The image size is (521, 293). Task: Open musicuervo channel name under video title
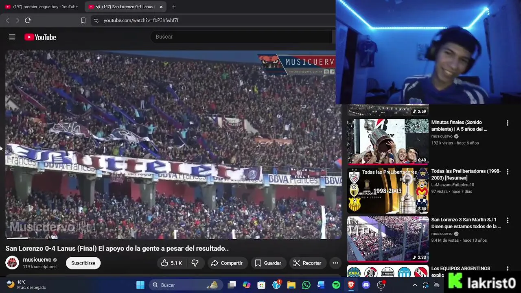37,260
